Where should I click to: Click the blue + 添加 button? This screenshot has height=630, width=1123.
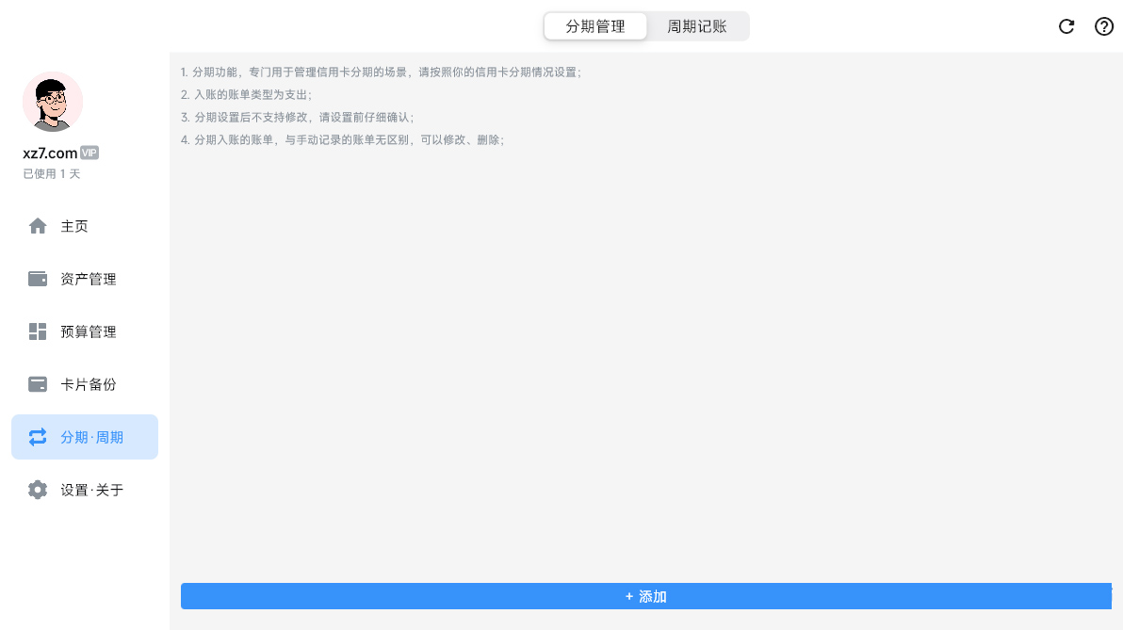coord(646,596)
